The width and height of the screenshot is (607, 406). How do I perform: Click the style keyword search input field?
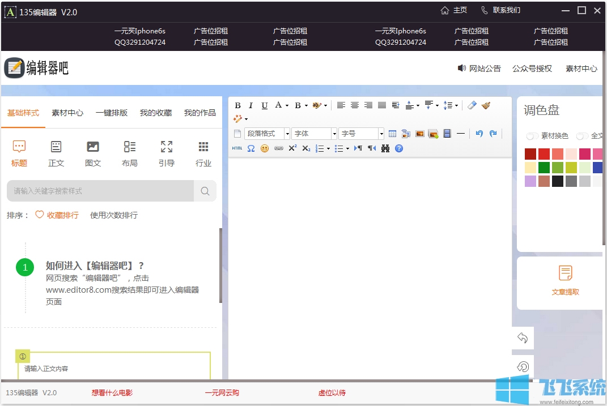(100, 191)
